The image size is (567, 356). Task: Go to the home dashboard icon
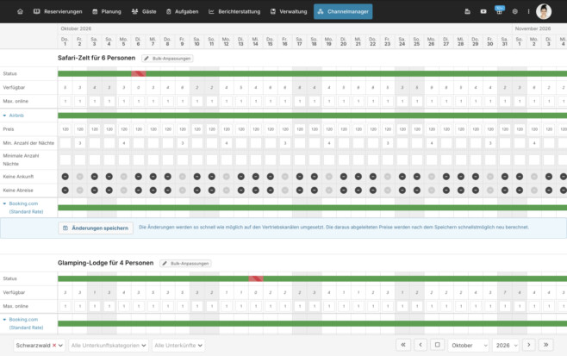coord(21,11)
